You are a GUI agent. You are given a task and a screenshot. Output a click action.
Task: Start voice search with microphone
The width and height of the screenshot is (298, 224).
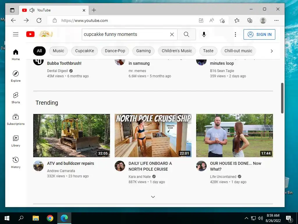point(204,34)
